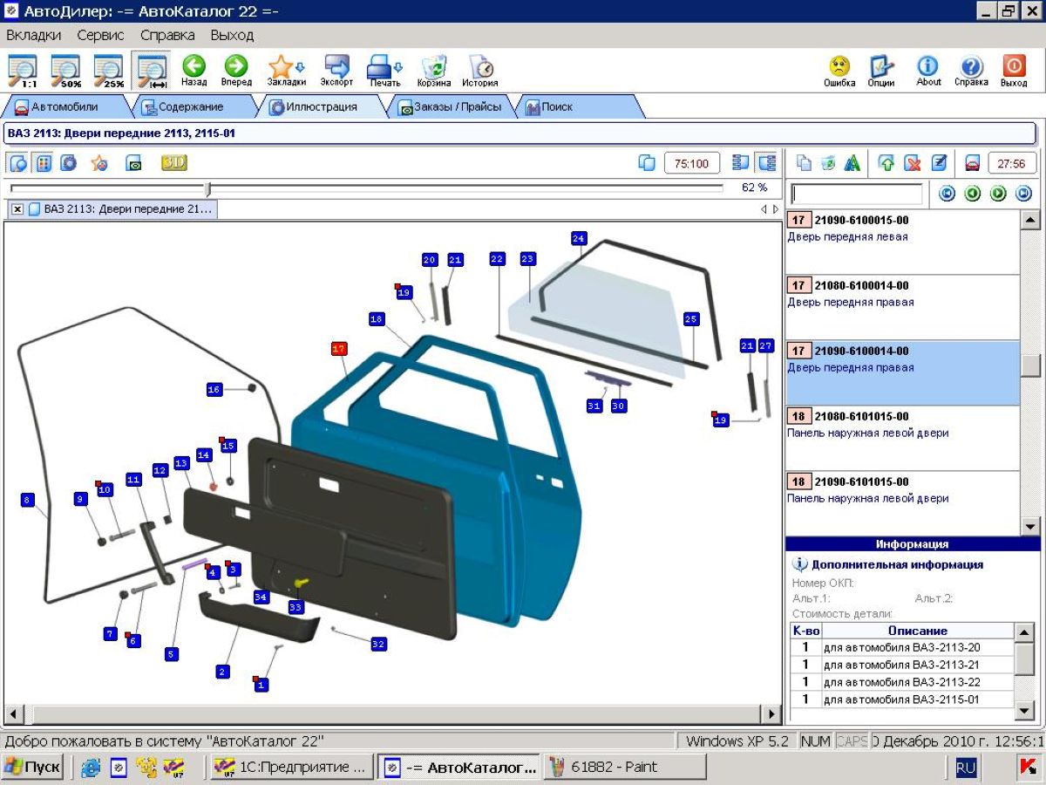Screen dimensions: 1046x785
Task: Open Опции settings
Action: 881,71
